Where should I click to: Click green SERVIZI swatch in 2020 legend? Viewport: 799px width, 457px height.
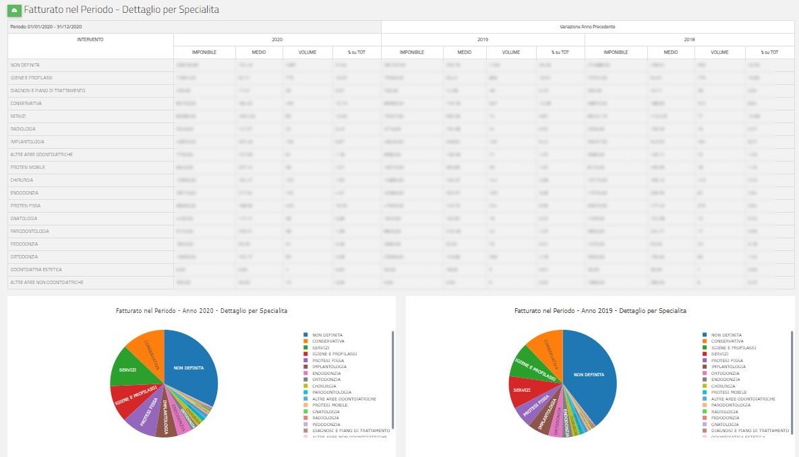[x=306, y=347]
